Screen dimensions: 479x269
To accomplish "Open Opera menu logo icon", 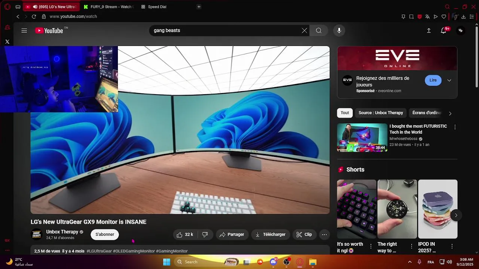I will pyautogui.click(x=7, y=7).
